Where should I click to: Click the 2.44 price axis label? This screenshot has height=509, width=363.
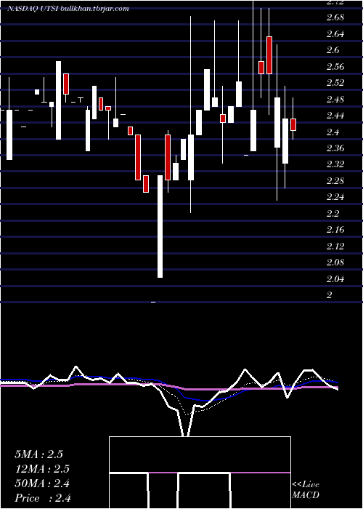[335, 116]
